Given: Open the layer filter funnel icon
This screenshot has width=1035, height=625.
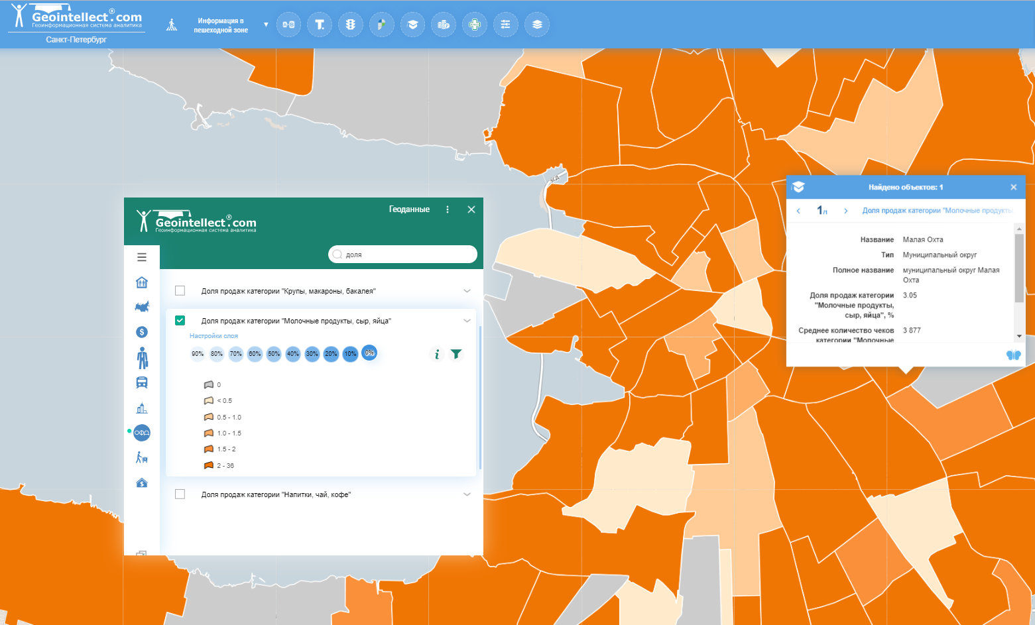Looking at the screenshot, I should (x=456, y=355).
